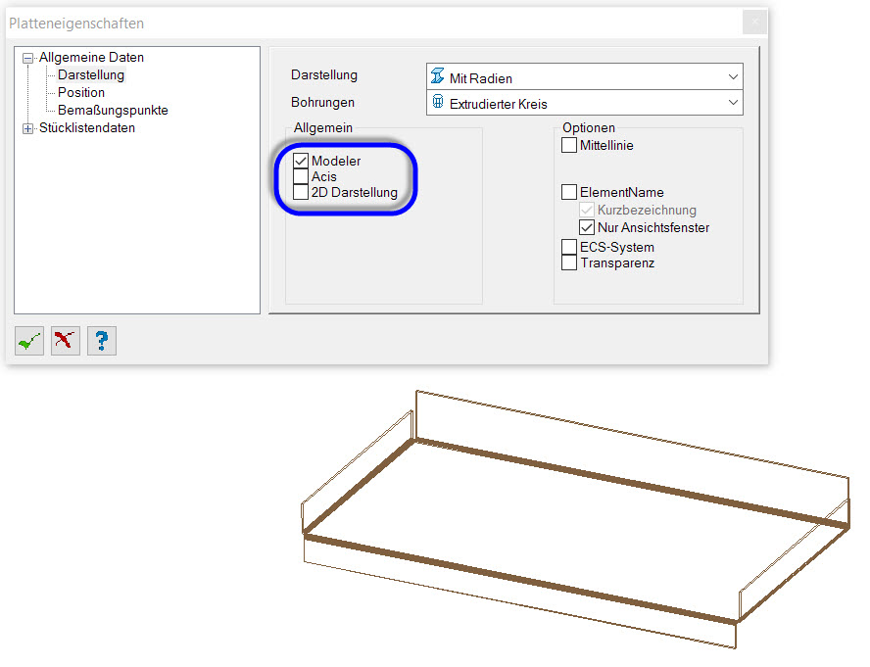Click the brown plate model in viewport
The image size is (870, 667).
pyautogui.click(x=575, y=520)
